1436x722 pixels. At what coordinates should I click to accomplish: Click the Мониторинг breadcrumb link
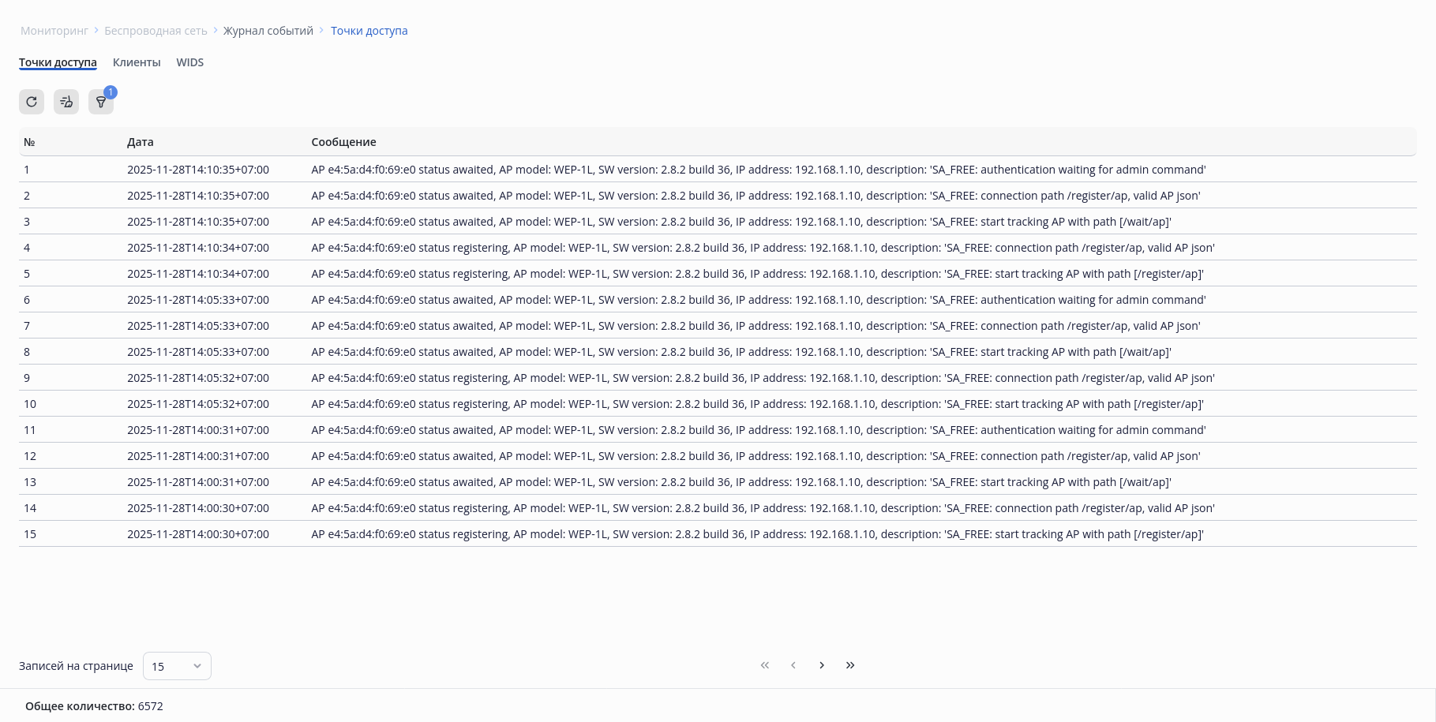coord(54,31)
